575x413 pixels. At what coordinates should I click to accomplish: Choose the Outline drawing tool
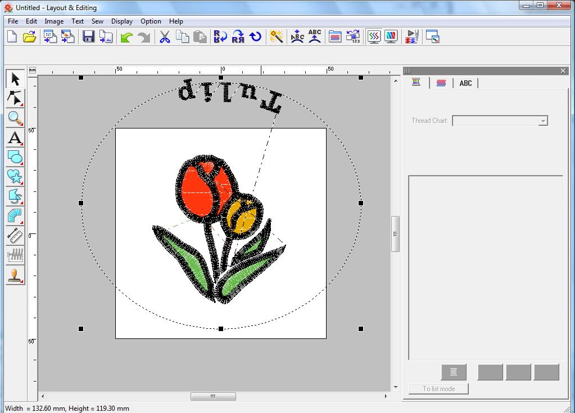coord(15,196)
